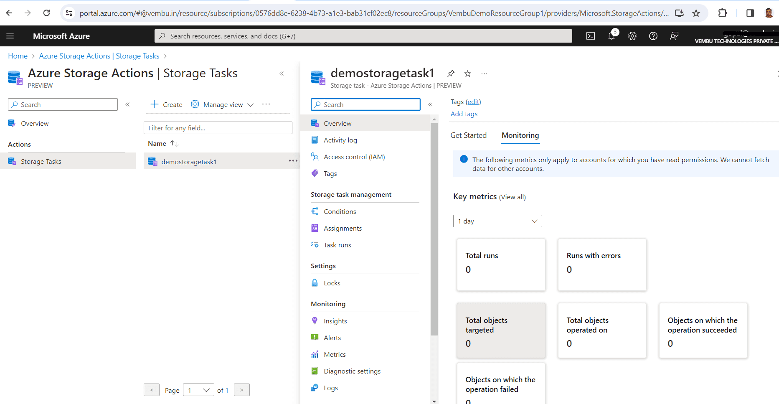Go back in the browser

click(x=9, y=13)
